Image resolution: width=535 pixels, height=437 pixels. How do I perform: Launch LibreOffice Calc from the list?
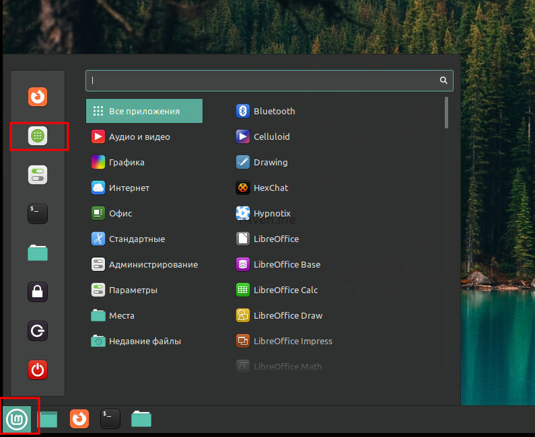tap(285, 290)
